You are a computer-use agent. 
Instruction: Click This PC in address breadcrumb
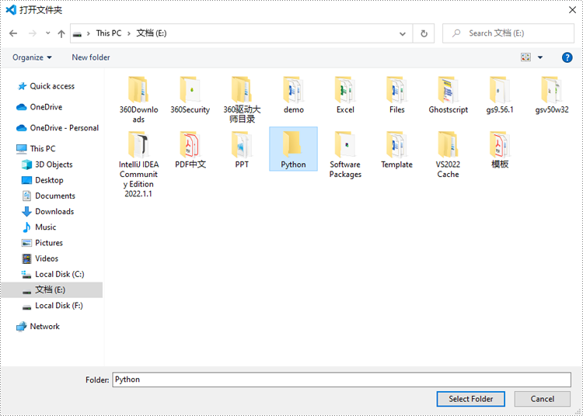pyautogui.click(x=109, y=33)
